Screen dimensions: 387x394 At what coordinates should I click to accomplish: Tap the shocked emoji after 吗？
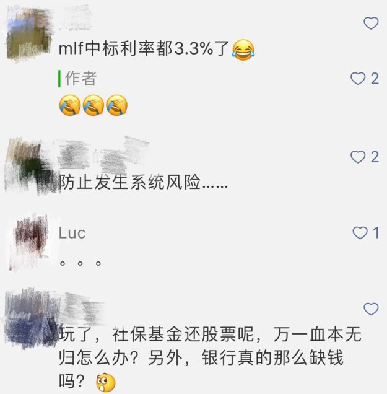(106, 382)
